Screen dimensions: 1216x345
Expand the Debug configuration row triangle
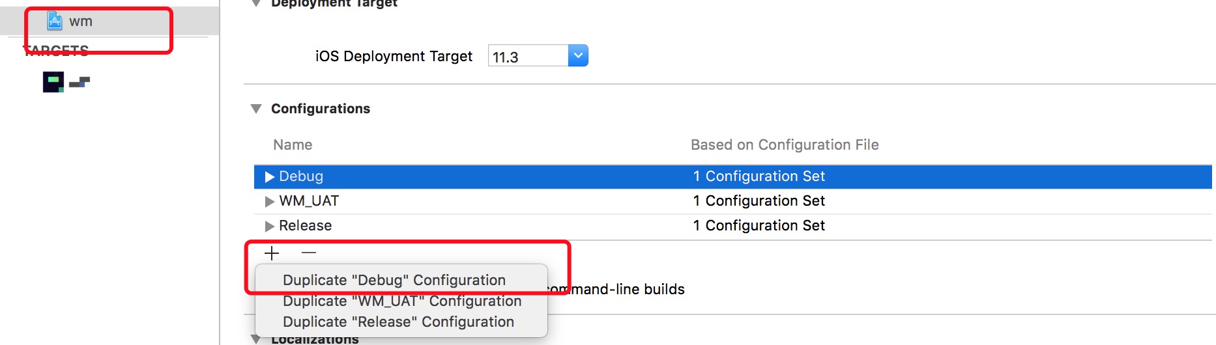pos(269,177)
